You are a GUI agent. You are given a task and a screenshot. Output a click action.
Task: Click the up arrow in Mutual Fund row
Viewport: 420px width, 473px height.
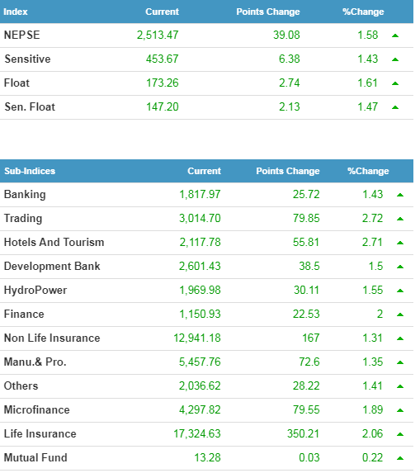coord(400,458)
